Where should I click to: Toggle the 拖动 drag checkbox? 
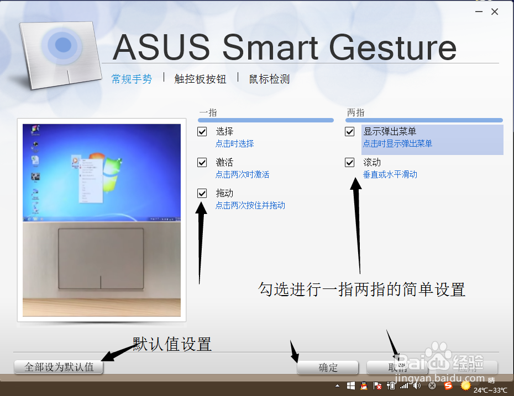point(202,193)
